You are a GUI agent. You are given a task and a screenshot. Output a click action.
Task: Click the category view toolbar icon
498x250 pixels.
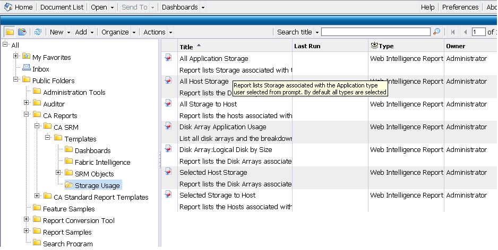coord(22,32)
